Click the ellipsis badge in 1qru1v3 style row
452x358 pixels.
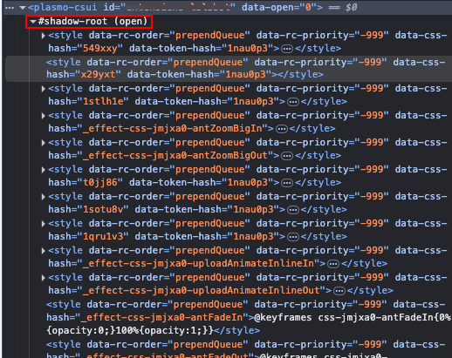pyautogui.click(x=293, y=237)
